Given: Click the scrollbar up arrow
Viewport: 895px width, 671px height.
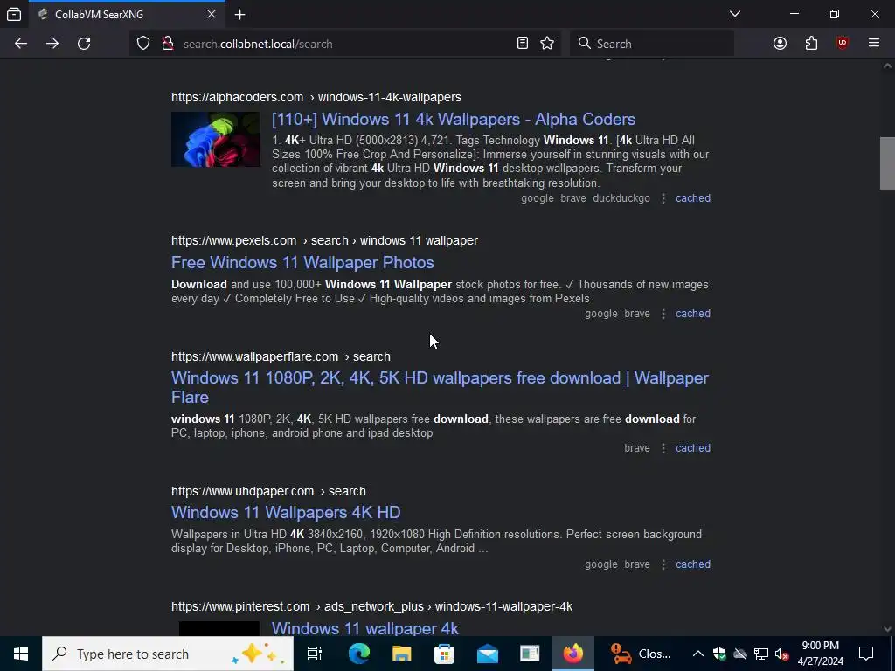Looking at the screenshot, I should 887,66.
